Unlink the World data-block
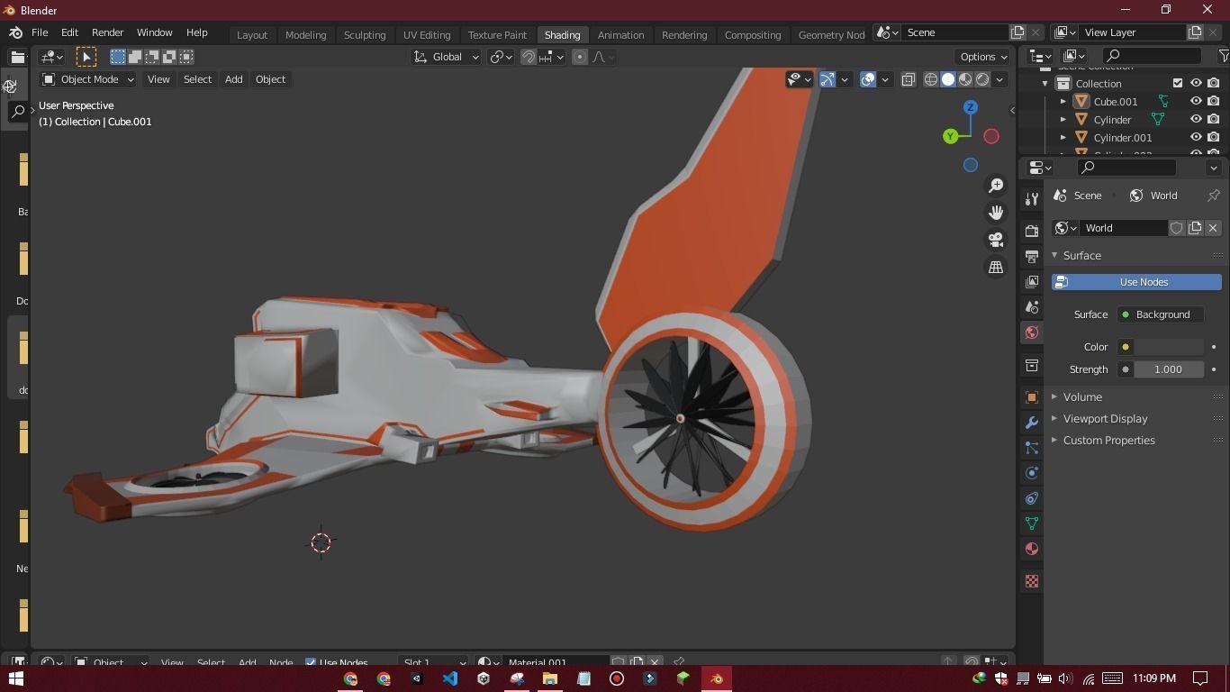Viewport: 1230px width, 692px height. [x=1213, y=228]
